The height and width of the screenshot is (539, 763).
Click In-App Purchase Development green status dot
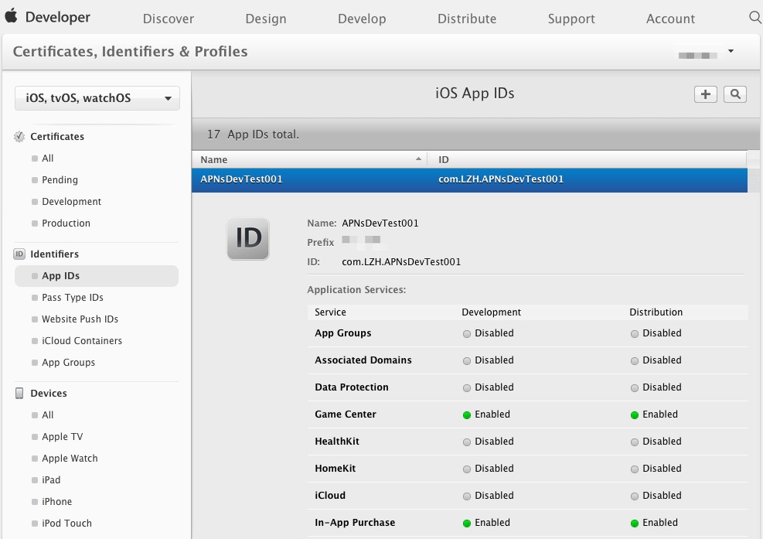tap(467, 523)
